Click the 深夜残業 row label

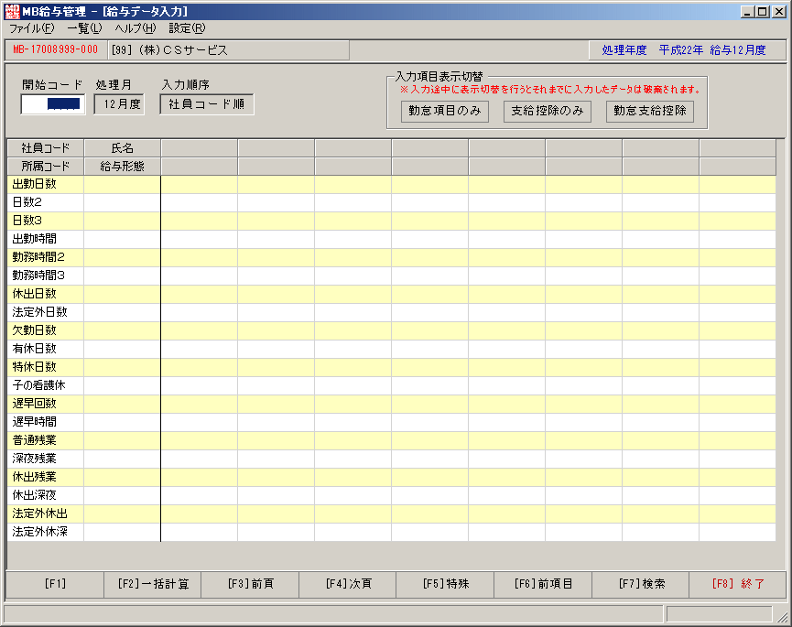(x=46, y=459)
